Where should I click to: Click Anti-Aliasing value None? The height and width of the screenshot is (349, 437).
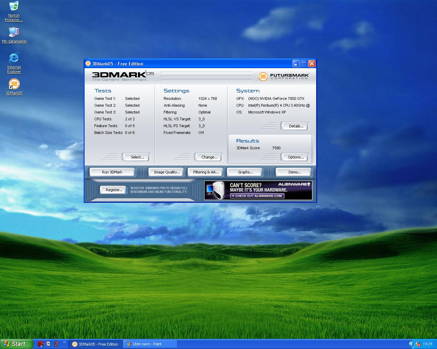pos(203,105)
